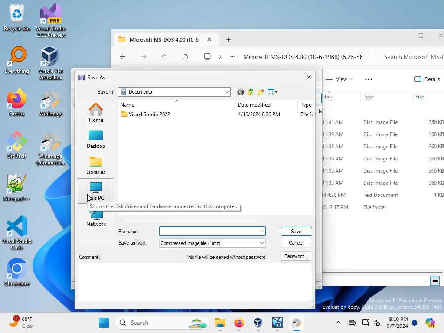This screenshot has height=333, width=444.
Task: Open the clock showing 9:10 PM
Action: (x=398, y=323)
